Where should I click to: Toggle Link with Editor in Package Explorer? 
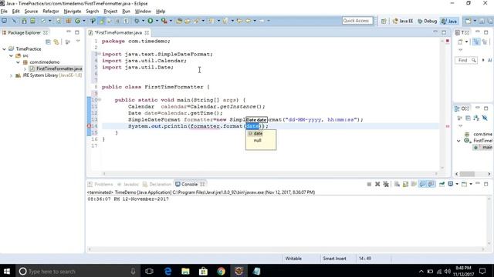coord(56,42)
